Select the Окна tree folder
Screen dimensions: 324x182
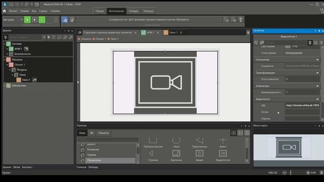[x=22, y=75]
